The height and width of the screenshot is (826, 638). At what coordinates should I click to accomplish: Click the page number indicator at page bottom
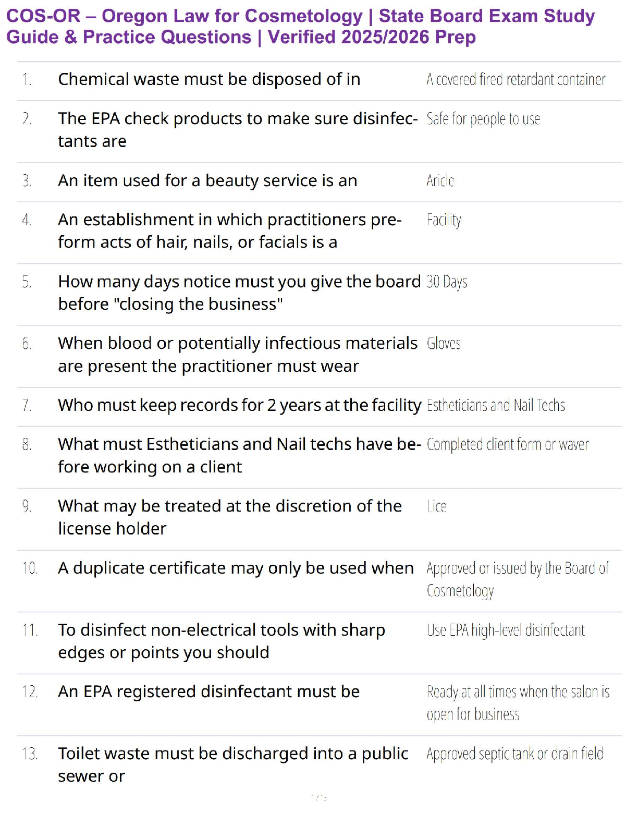click(x=319, y=797)
